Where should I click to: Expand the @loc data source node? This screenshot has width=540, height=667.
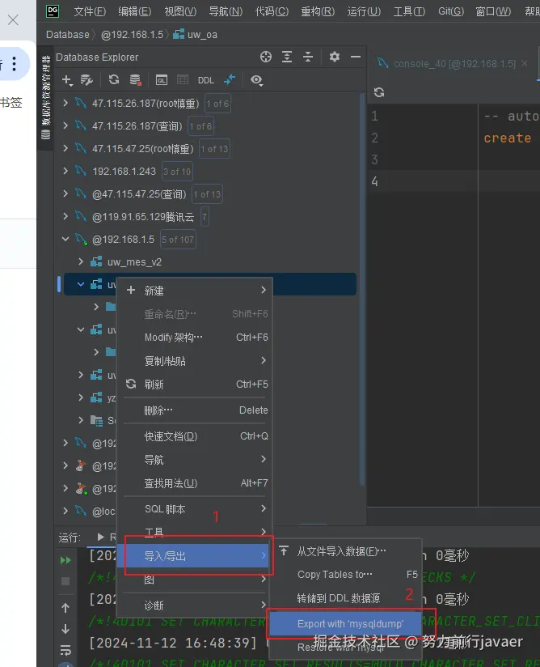point(65,510)
